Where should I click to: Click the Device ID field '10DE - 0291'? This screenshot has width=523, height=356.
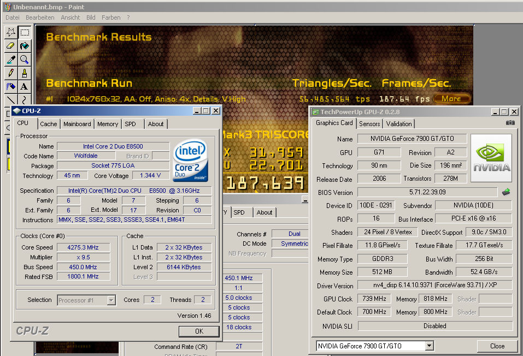(376, 205)
